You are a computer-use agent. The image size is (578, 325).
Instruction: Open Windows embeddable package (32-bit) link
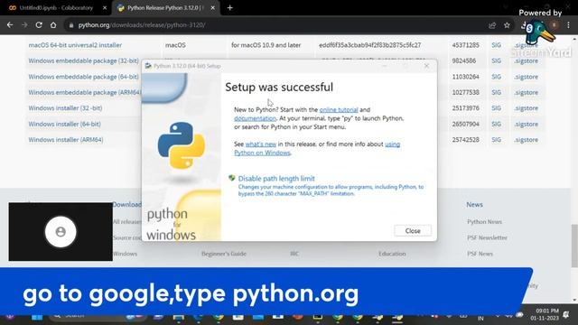pos(84,60)
